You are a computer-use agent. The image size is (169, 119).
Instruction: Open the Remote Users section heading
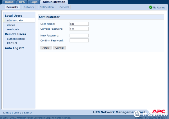click(x=15, y=34)
